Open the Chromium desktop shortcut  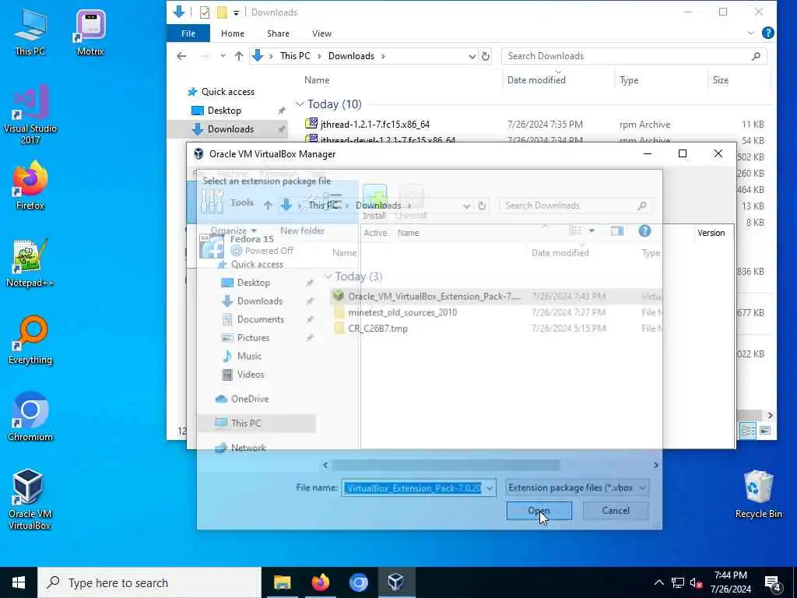[x=30, y=417]
